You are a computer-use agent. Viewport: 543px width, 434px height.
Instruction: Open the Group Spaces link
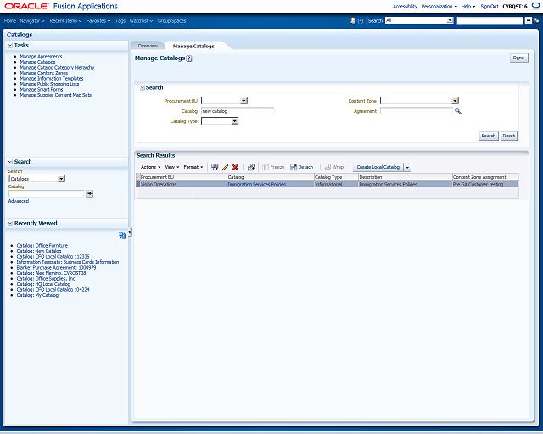pyautogui.click(x=171, y=20)
